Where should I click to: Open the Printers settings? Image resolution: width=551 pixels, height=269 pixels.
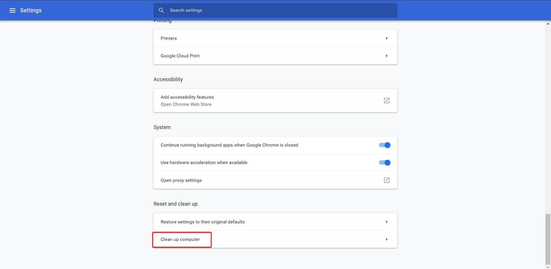169,38
